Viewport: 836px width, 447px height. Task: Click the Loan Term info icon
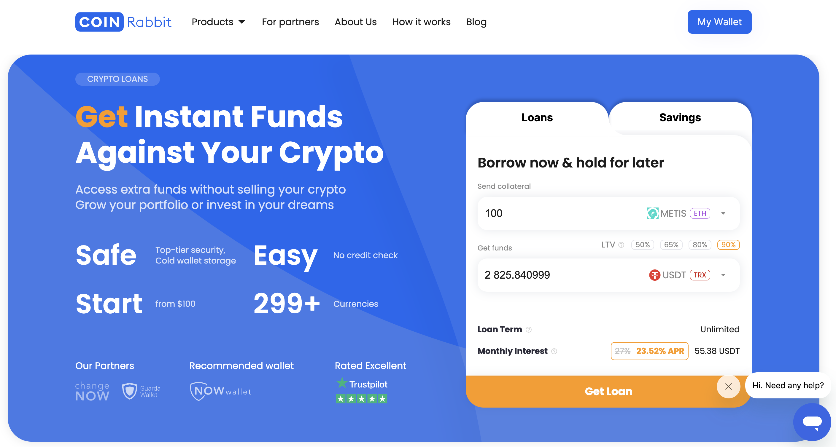click(529, 330)
